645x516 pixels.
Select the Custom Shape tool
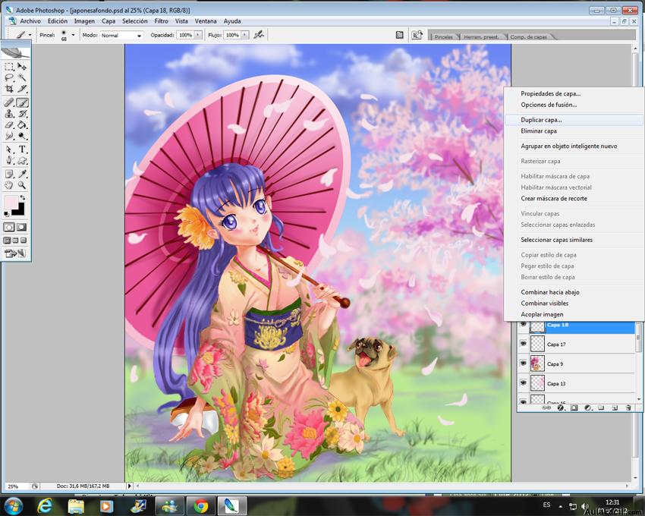(22, 160)
